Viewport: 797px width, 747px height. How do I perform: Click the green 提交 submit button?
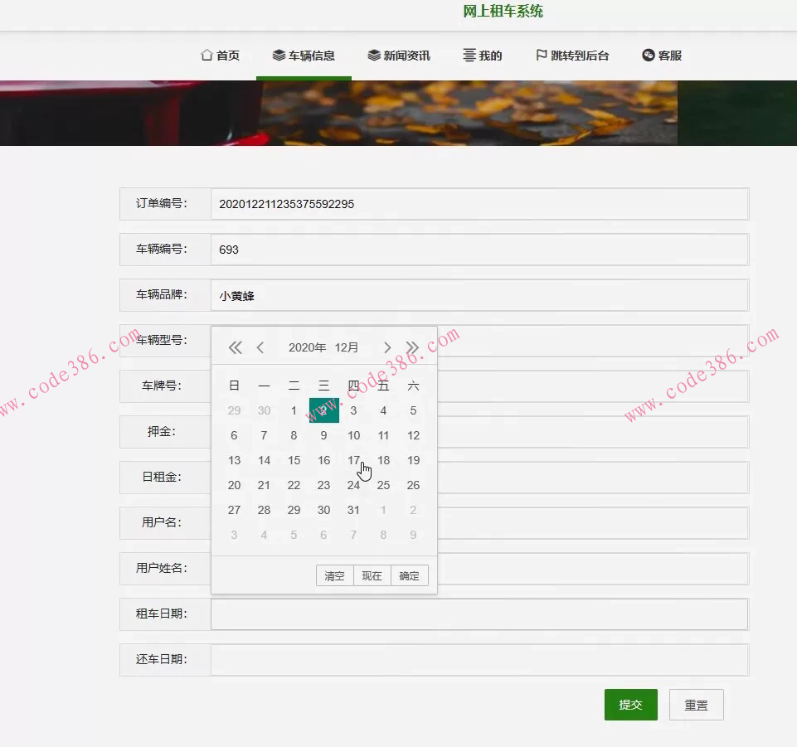tap(630, 704)
